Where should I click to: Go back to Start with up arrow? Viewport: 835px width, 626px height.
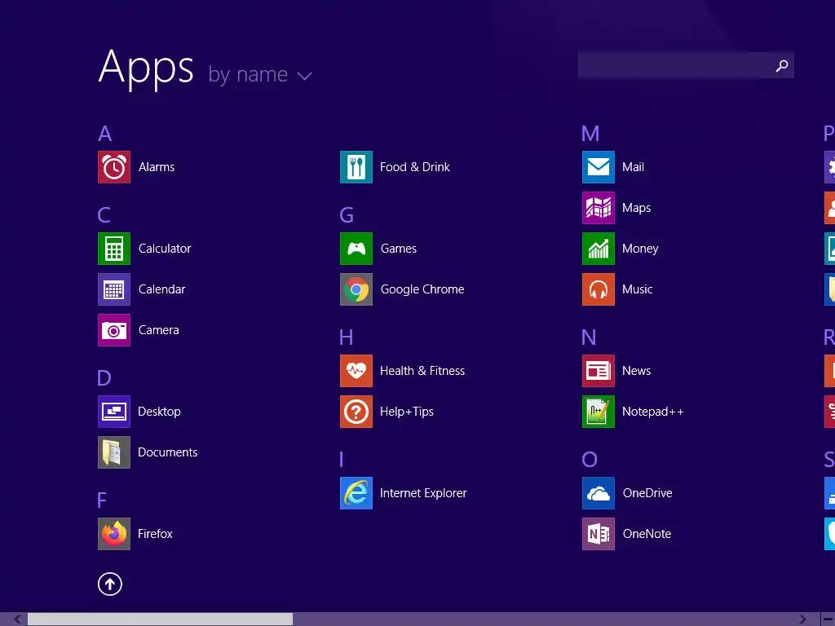click(x=110, y=584)
